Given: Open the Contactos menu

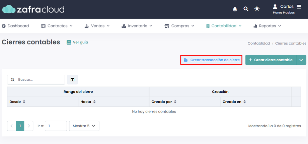Looking at the screenshot, I should (57, 26).
